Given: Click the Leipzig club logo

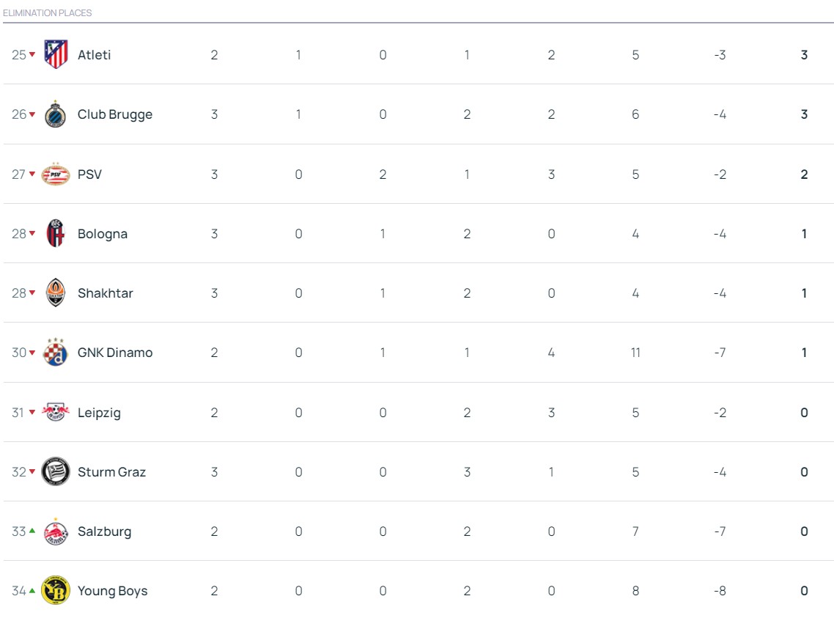Looking at the screenshot, I should point(56,413).
